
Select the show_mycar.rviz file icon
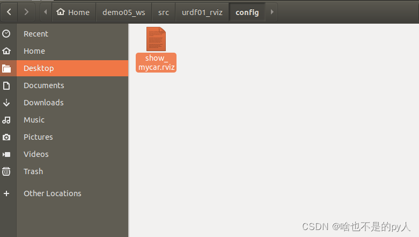(x=156, y=39)
